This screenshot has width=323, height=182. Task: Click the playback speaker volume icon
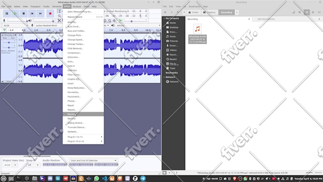click(30, 20)
